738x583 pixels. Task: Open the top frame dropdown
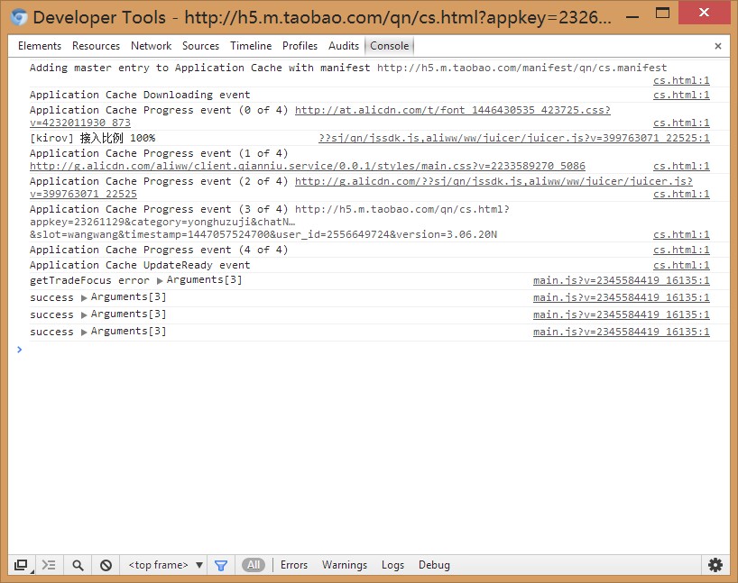pos(166,565)
